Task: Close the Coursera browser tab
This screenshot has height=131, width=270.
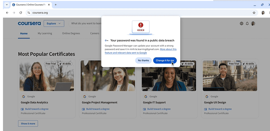Action: tap(49, 5)
